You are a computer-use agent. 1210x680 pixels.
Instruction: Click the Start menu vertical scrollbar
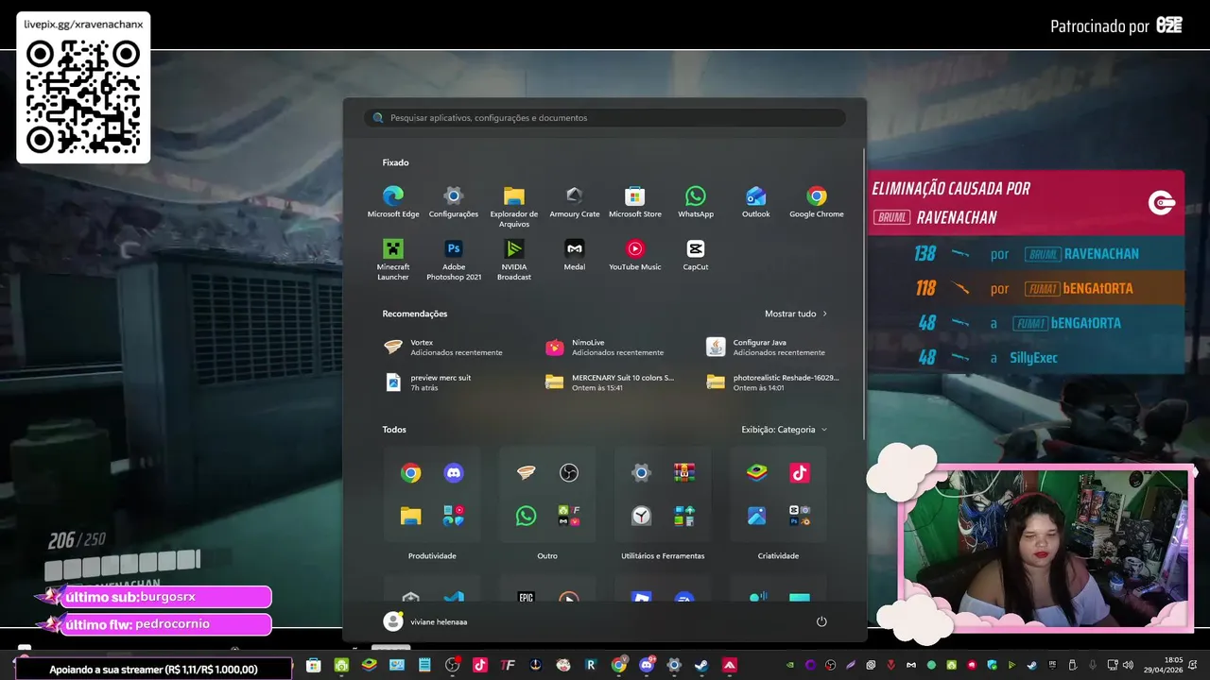pos(864,293)
